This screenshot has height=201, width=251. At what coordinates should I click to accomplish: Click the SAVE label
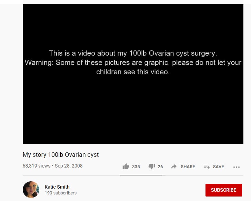pos(218,167)
